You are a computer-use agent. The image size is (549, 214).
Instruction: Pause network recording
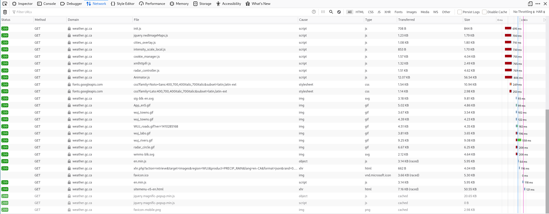point(323,12)
